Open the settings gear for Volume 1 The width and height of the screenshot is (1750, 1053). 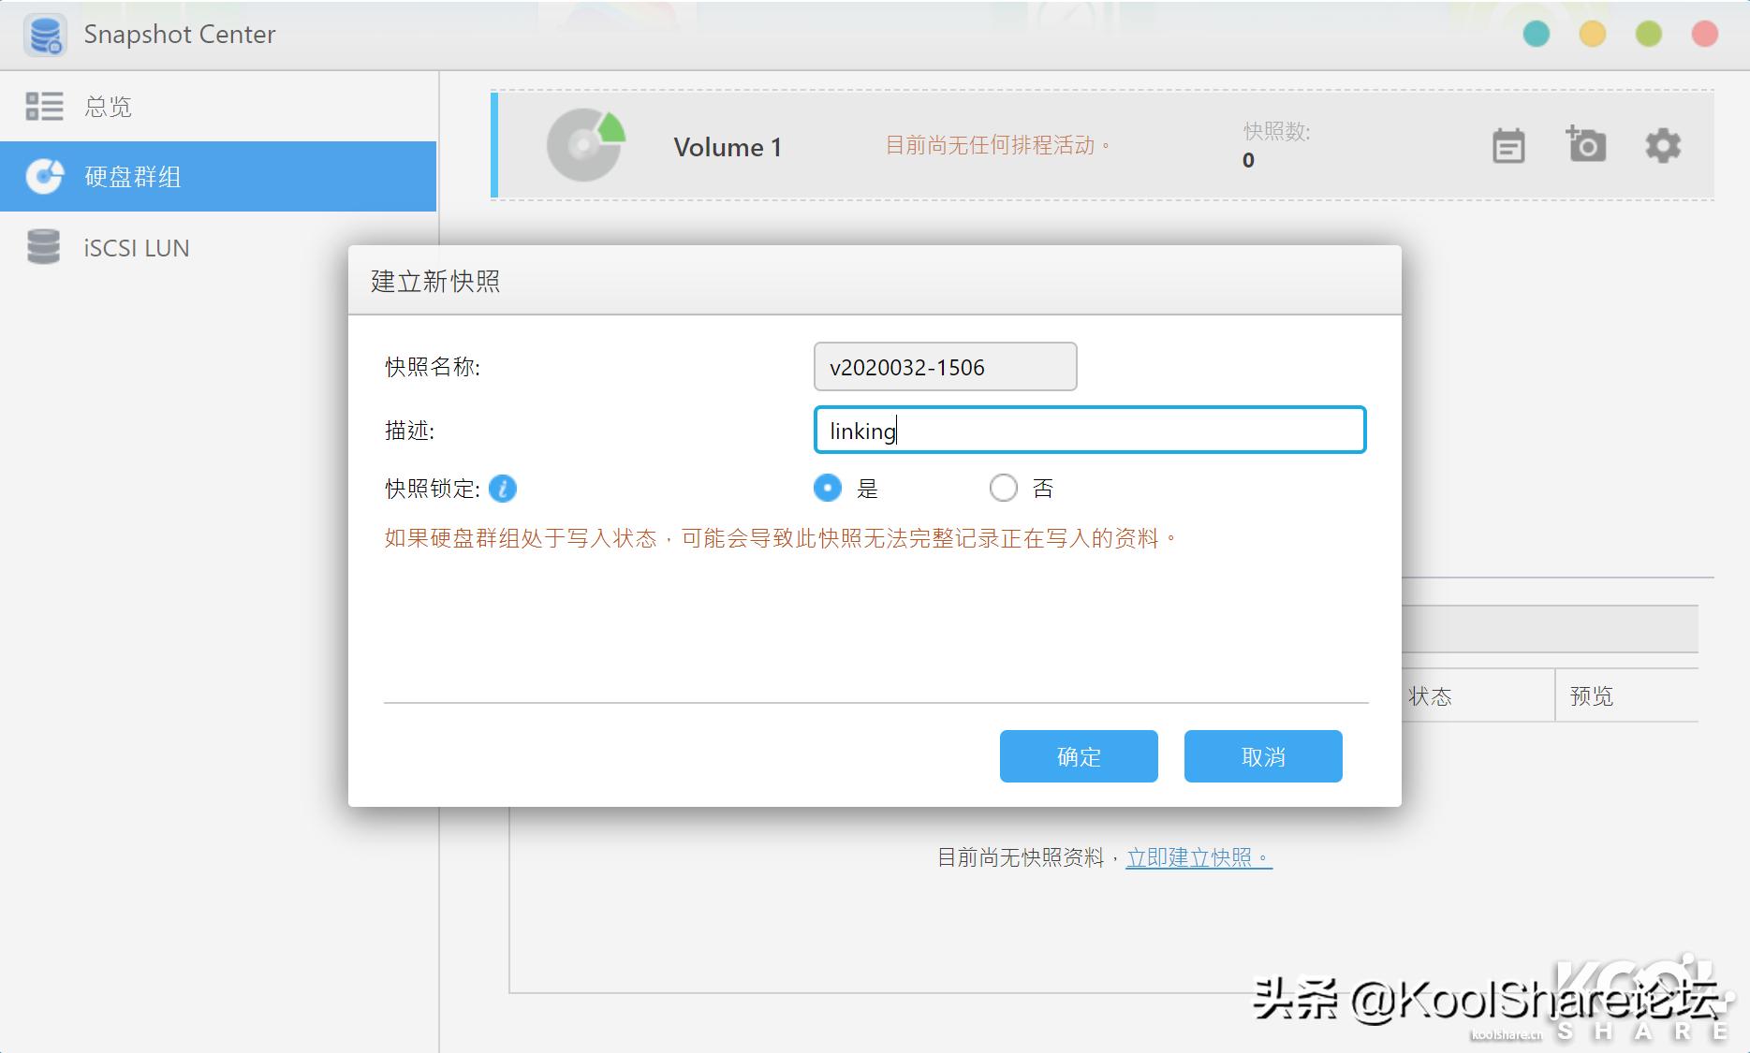tap(1662, 146)
